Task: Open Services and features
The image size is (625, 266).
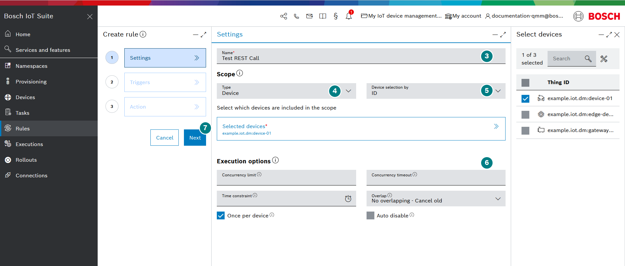Action: (x=49, y=50)
